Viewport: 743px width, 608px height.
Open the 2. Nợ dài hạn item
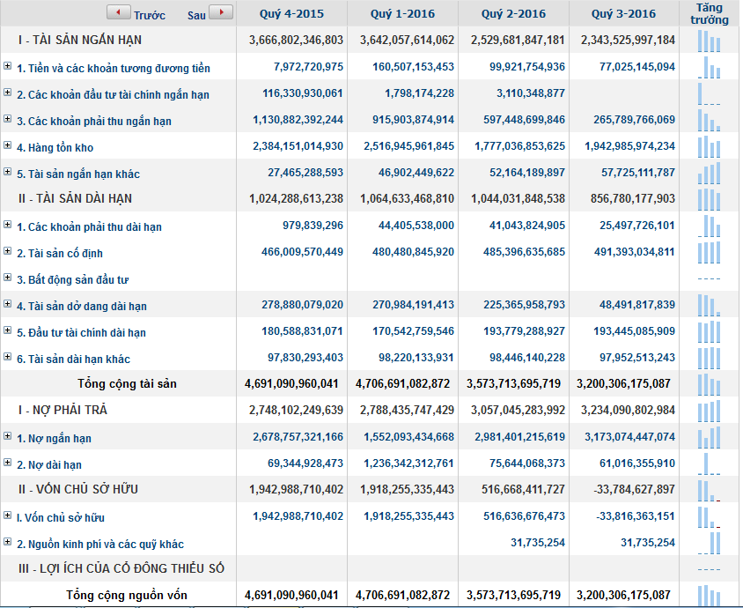click(x=49, y=465)
